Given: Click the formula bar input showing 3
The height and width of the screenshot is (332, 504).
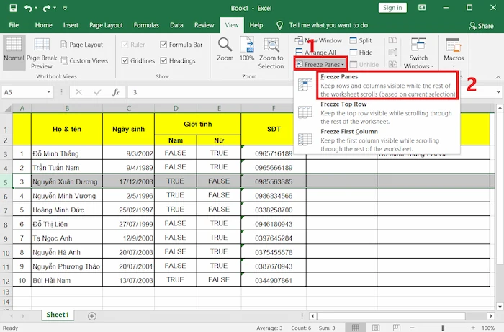Looking at the screenshot, I should [x=210, y=93].
